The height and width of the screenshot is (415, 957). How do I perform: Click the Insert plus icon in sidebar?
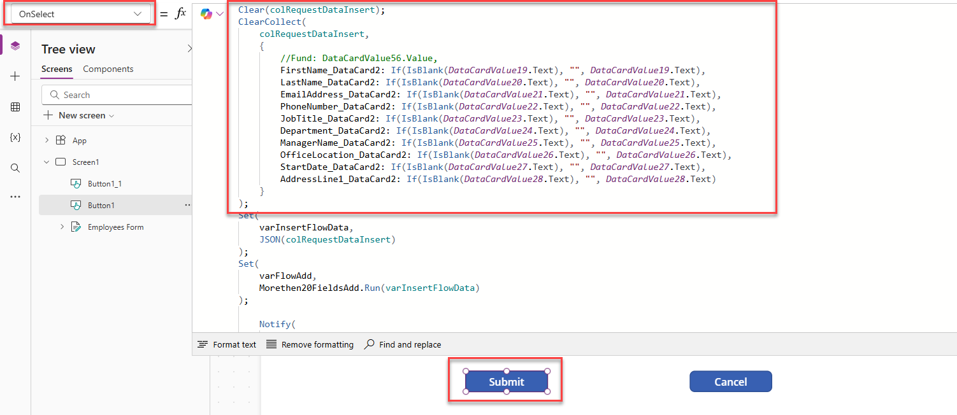click(15, 76)
